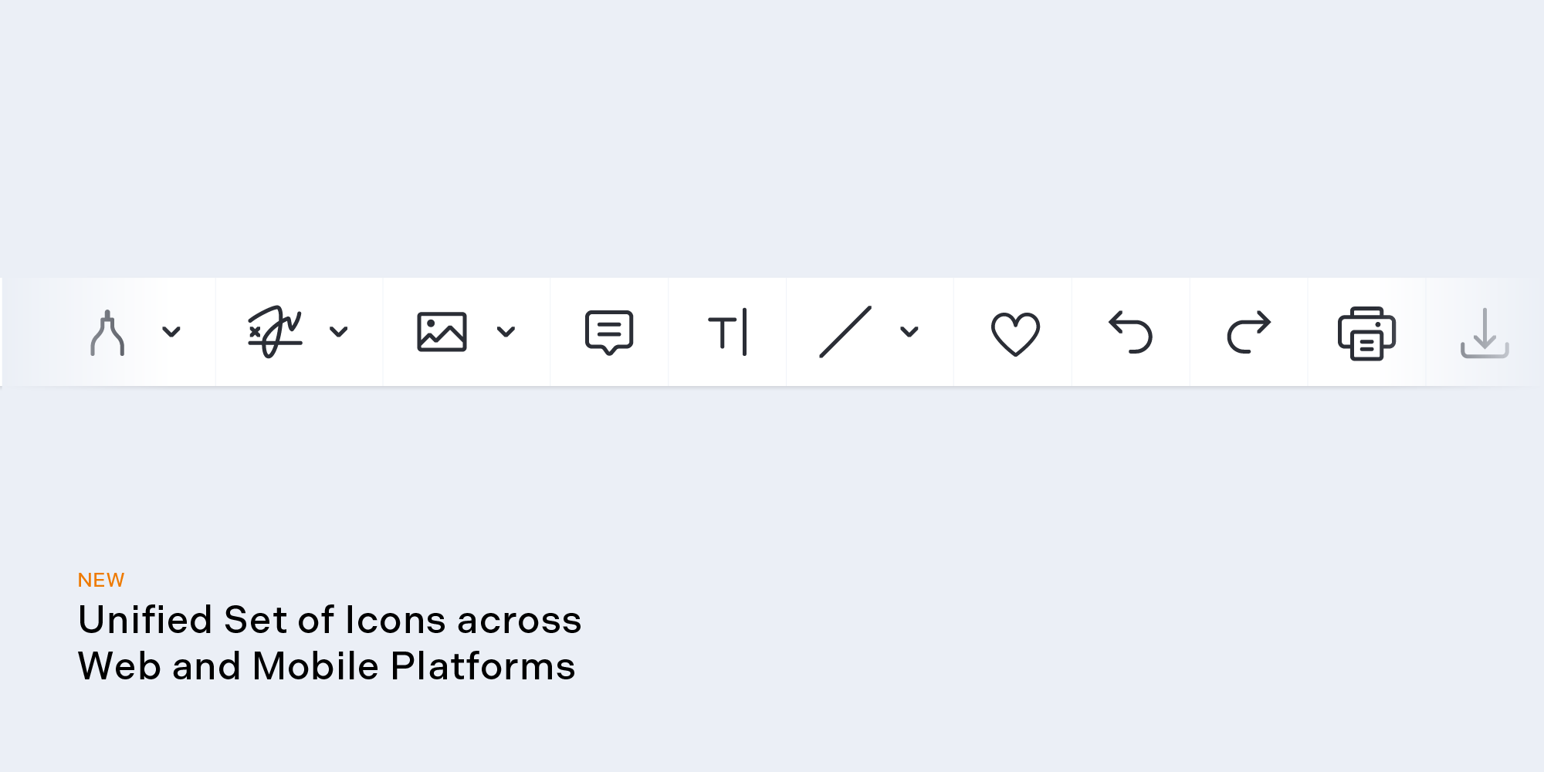1544x772 pixels.
Task: Choose the image insert tool
Action: click(442, 332)
